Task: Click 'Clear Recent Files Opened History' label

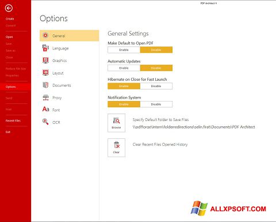Action: click(x=160, y=145)
